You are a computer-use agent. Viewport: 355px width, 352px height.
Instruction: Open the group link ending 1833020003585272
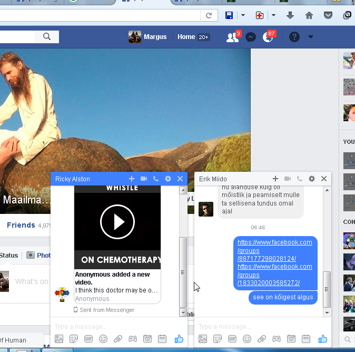[x=274, y=275]
